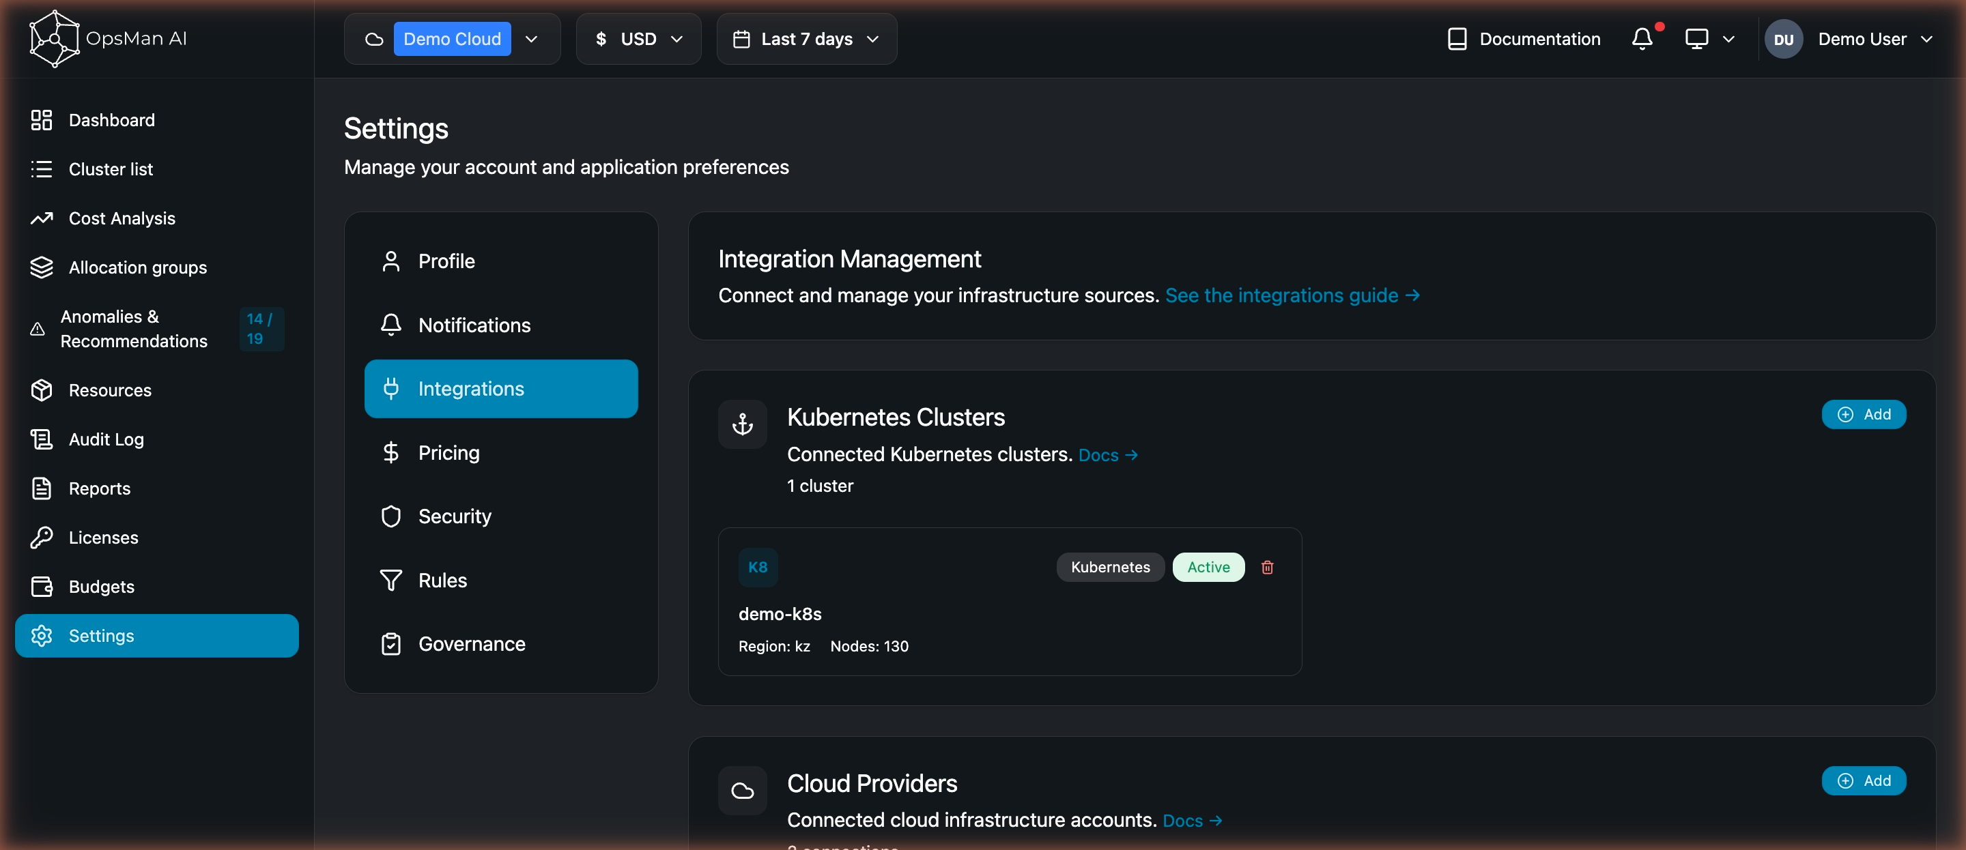Image resolution: width=1966 pixels, height=850 pixels.
Task: Click the DU user avatar
Action: [x=1783, y=39]
